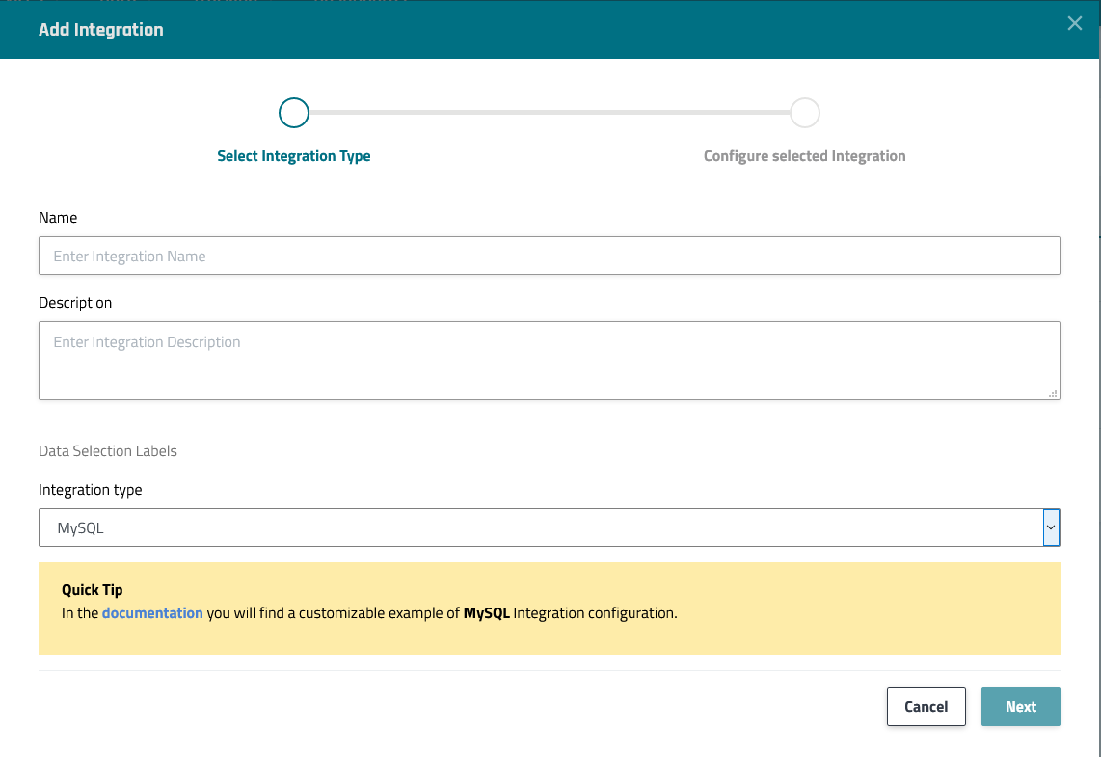
Task: Close the Add Integration dialog
Action: click(x=1074, y=24)
